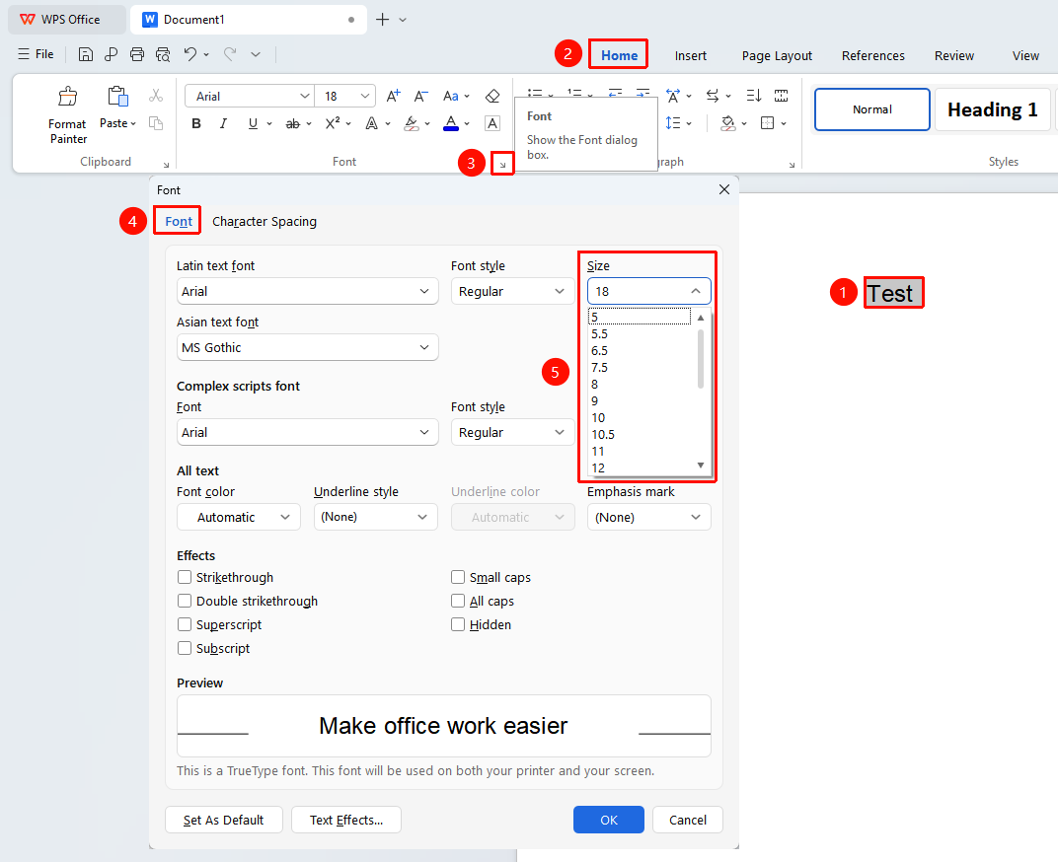Image resolution: width=1058 pixels, height=862 pixels.
Task: Undo the last action
Action: coord(190,54)
